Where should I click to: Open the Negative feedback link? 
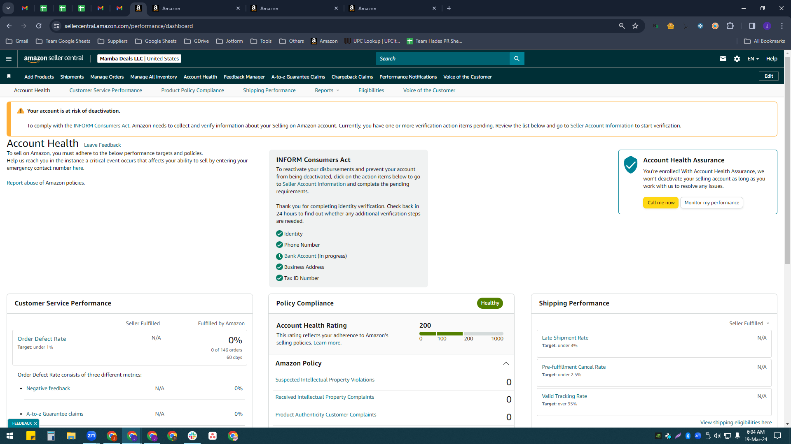point(48,388)
